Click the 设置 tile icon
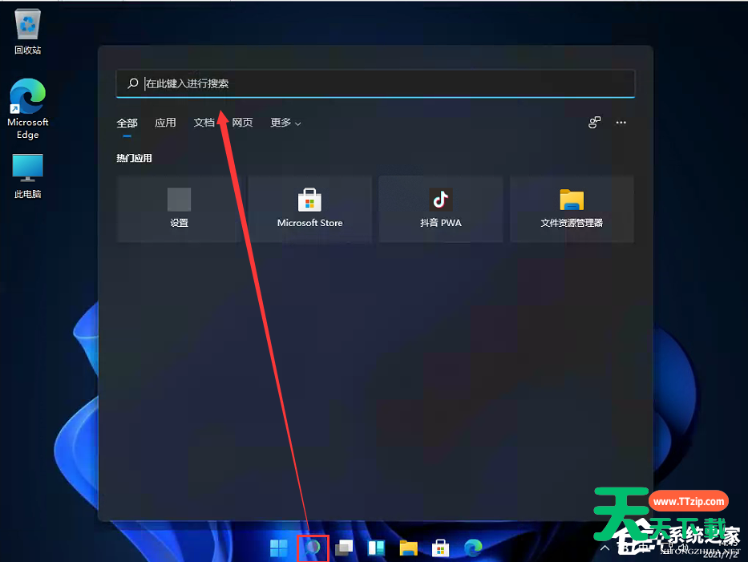Screen dimensions: 748x562 [x=179, y=200]
